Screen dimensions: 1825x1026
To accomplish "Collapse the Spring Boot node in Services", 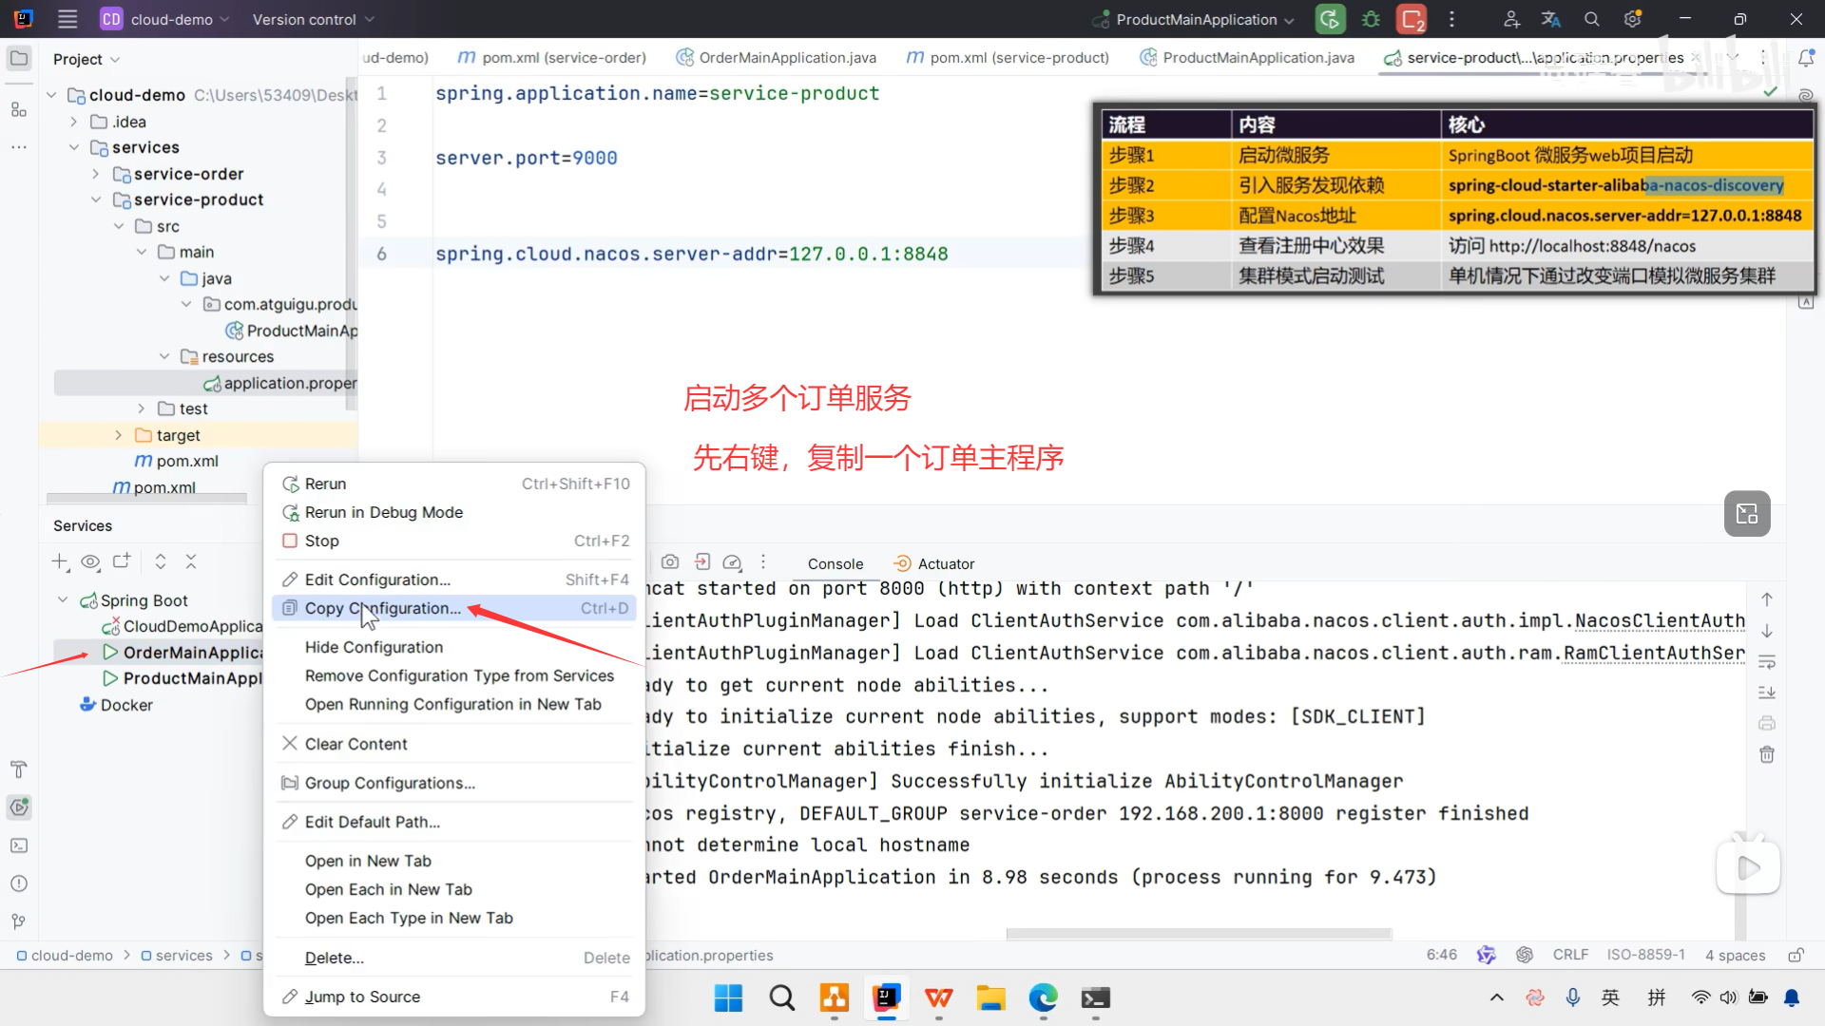I will coord(63,599).
